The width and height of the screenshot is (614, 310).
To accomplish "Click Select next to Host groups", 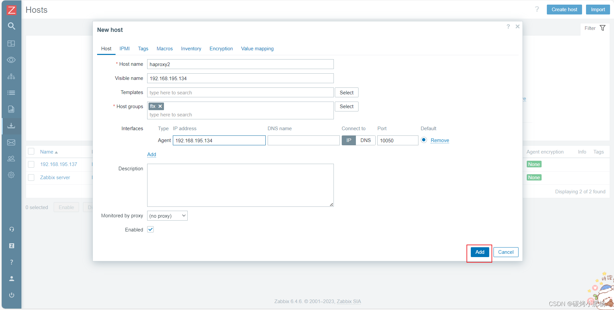I will click(x=347, y=107).
